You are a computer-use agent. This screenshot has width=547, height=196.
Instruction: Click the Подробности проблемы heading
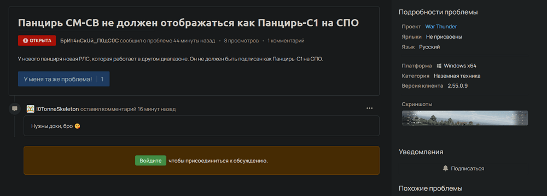point(438,12)
